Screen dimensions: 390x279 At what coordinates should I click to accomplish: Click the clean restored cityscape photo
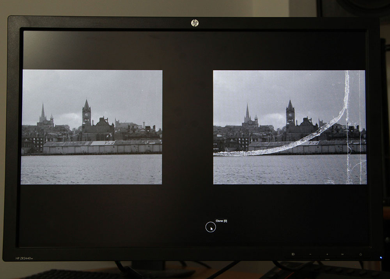click(x=92, y=127)
